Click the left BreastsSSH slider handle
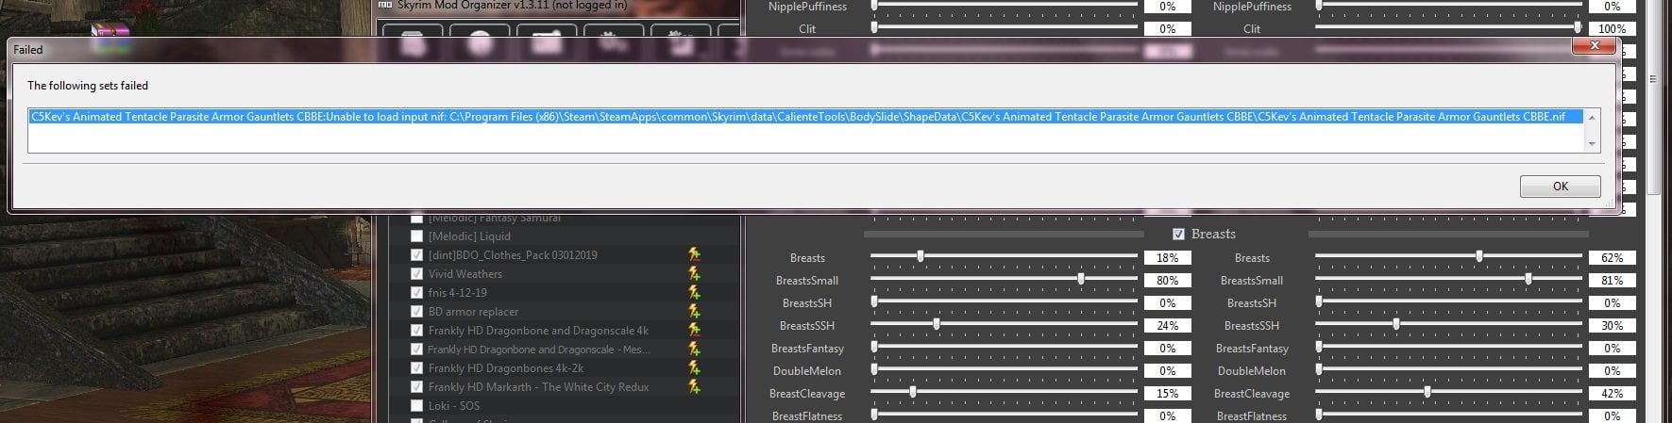This screenshot has height=423, width=1672. click(x=937, y=324)
